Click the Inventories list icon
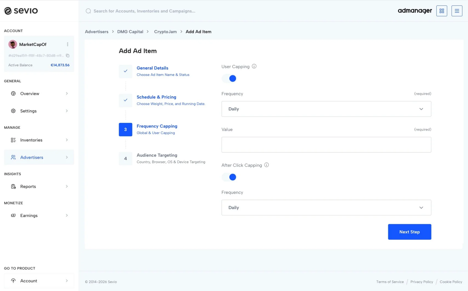 [13, 140]
